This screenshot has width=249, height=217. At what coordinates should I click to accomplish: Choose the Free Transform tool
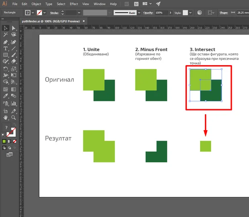point(14,75)
